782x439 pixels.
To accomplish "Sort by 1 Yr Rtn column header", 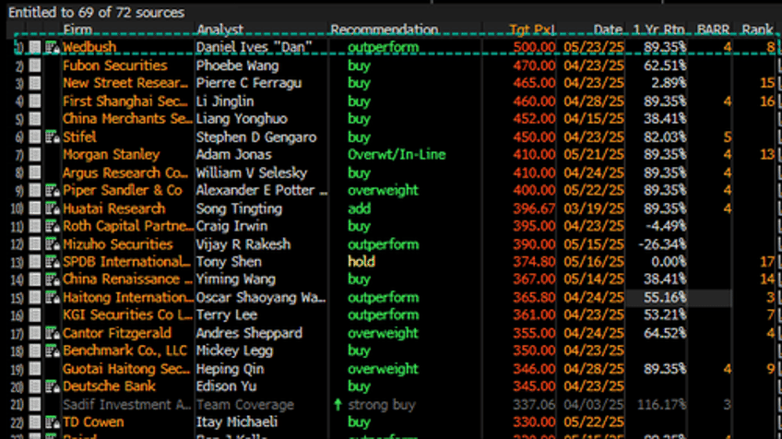I will pos(658,30).
